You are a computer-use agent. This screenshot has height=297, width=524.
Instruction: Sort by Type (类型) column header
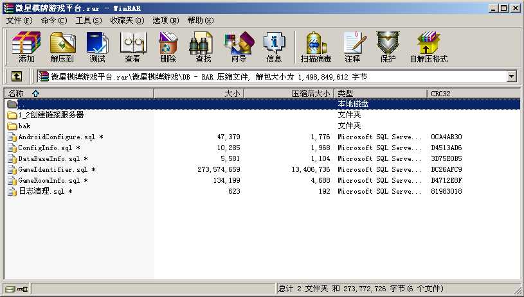click(381, 93)
